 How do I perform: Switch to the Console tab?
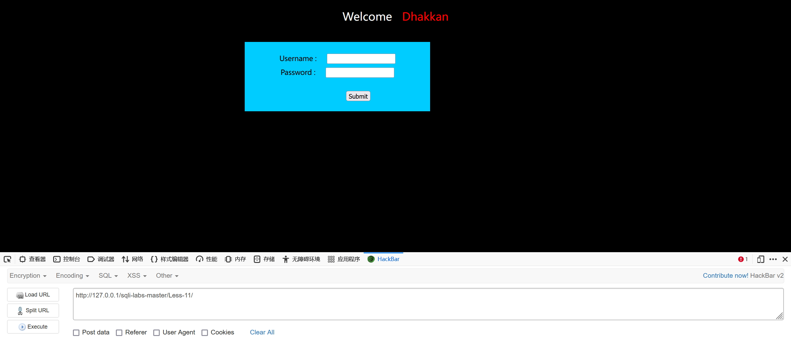coord(67,259)
